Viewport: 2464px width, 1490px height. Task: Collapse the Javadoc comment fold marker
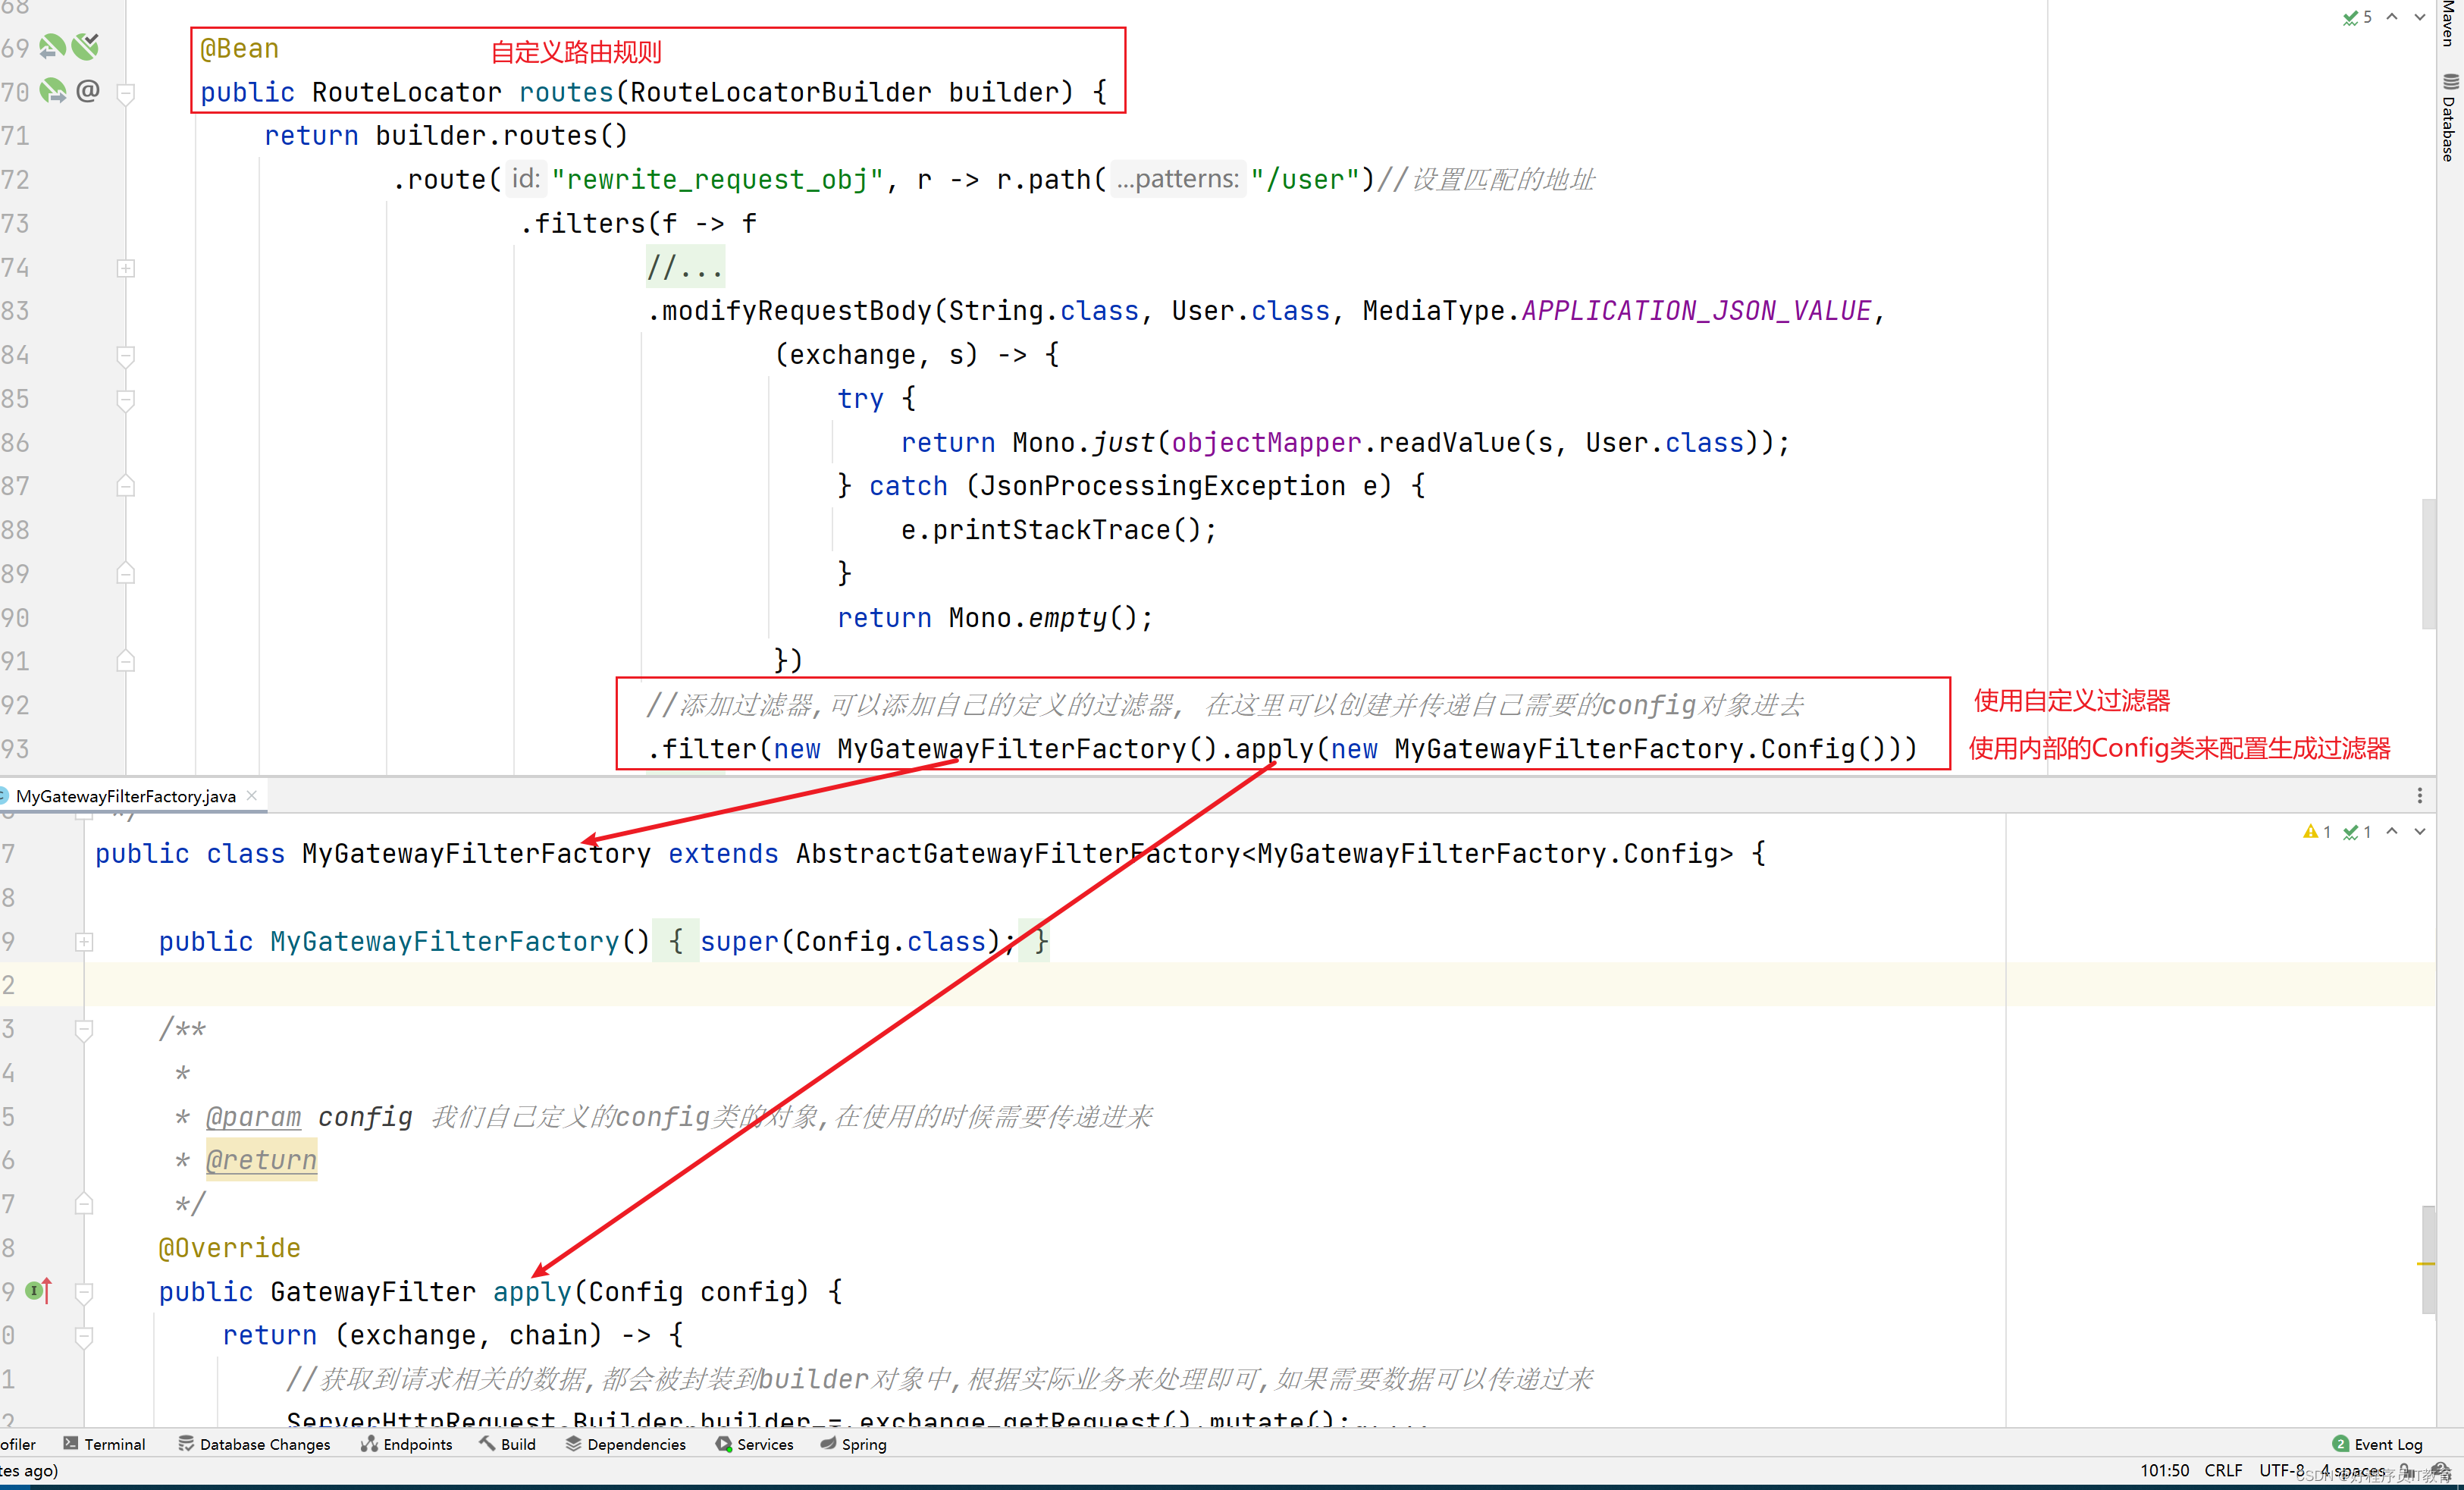[x=85, y=1029]
